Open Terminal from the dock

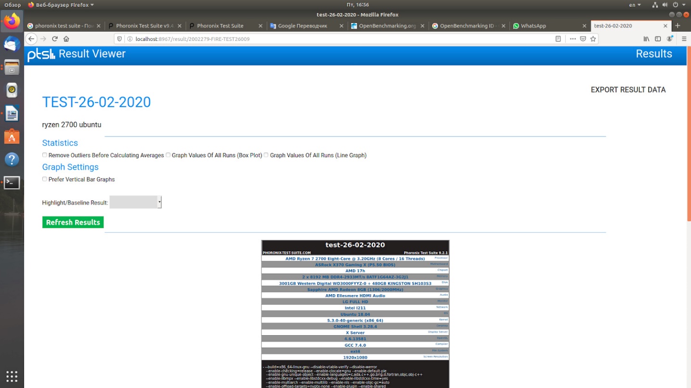pos(12,183)
